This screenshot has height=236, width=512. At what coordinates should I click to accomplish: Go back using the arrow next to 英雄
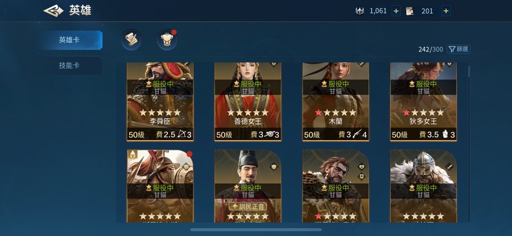coord(53,11)
